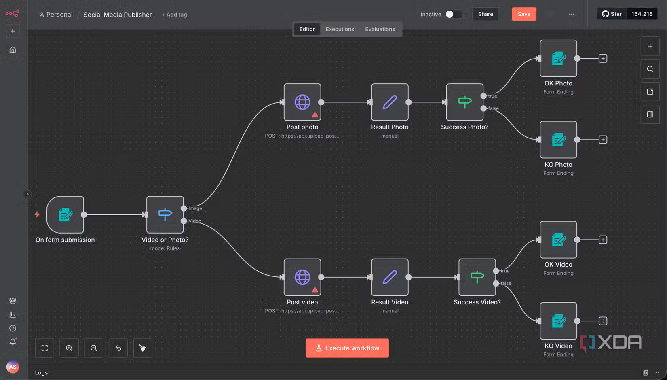Select the Result Video edit node
This screenshot has height=380, width=667.
pos(390,277)
